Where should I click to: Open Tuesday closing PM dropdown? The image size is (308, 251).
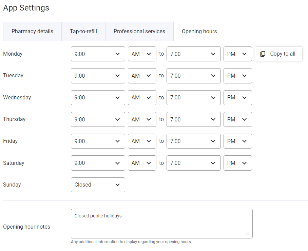point(238,76)
